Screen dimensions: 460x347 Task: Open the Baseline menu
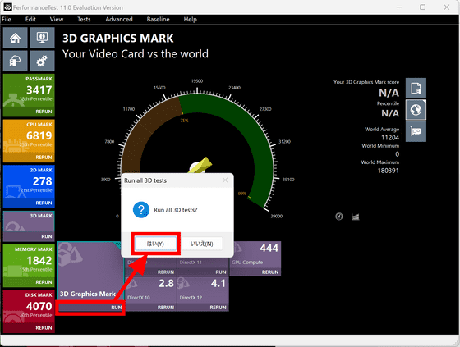coord(158,20)
